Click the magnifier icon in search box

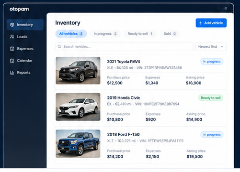59,47
